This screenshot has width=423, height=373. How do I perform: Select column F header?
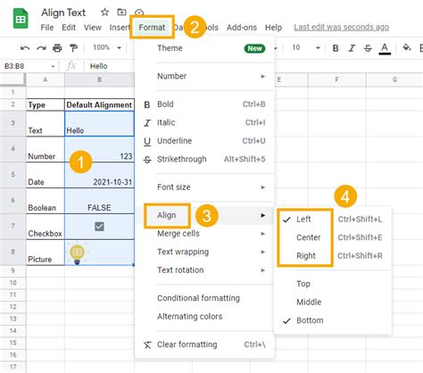(336, 79)
